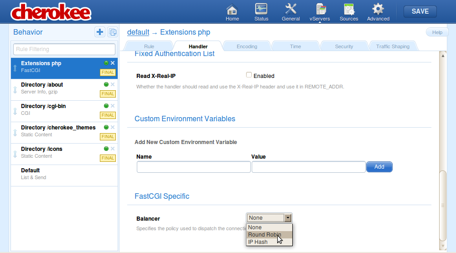Image resolution: width=456 pixels, height=253 pixels.
Task: Toggle FINAL flag on Directory /about rule
Action: 108,93
